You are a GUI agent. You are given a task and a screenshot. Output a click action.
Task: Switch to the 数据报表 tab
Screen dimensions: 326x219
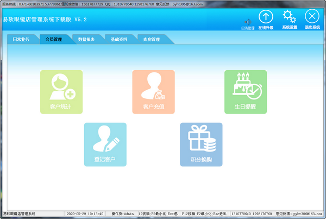(86, 40)
